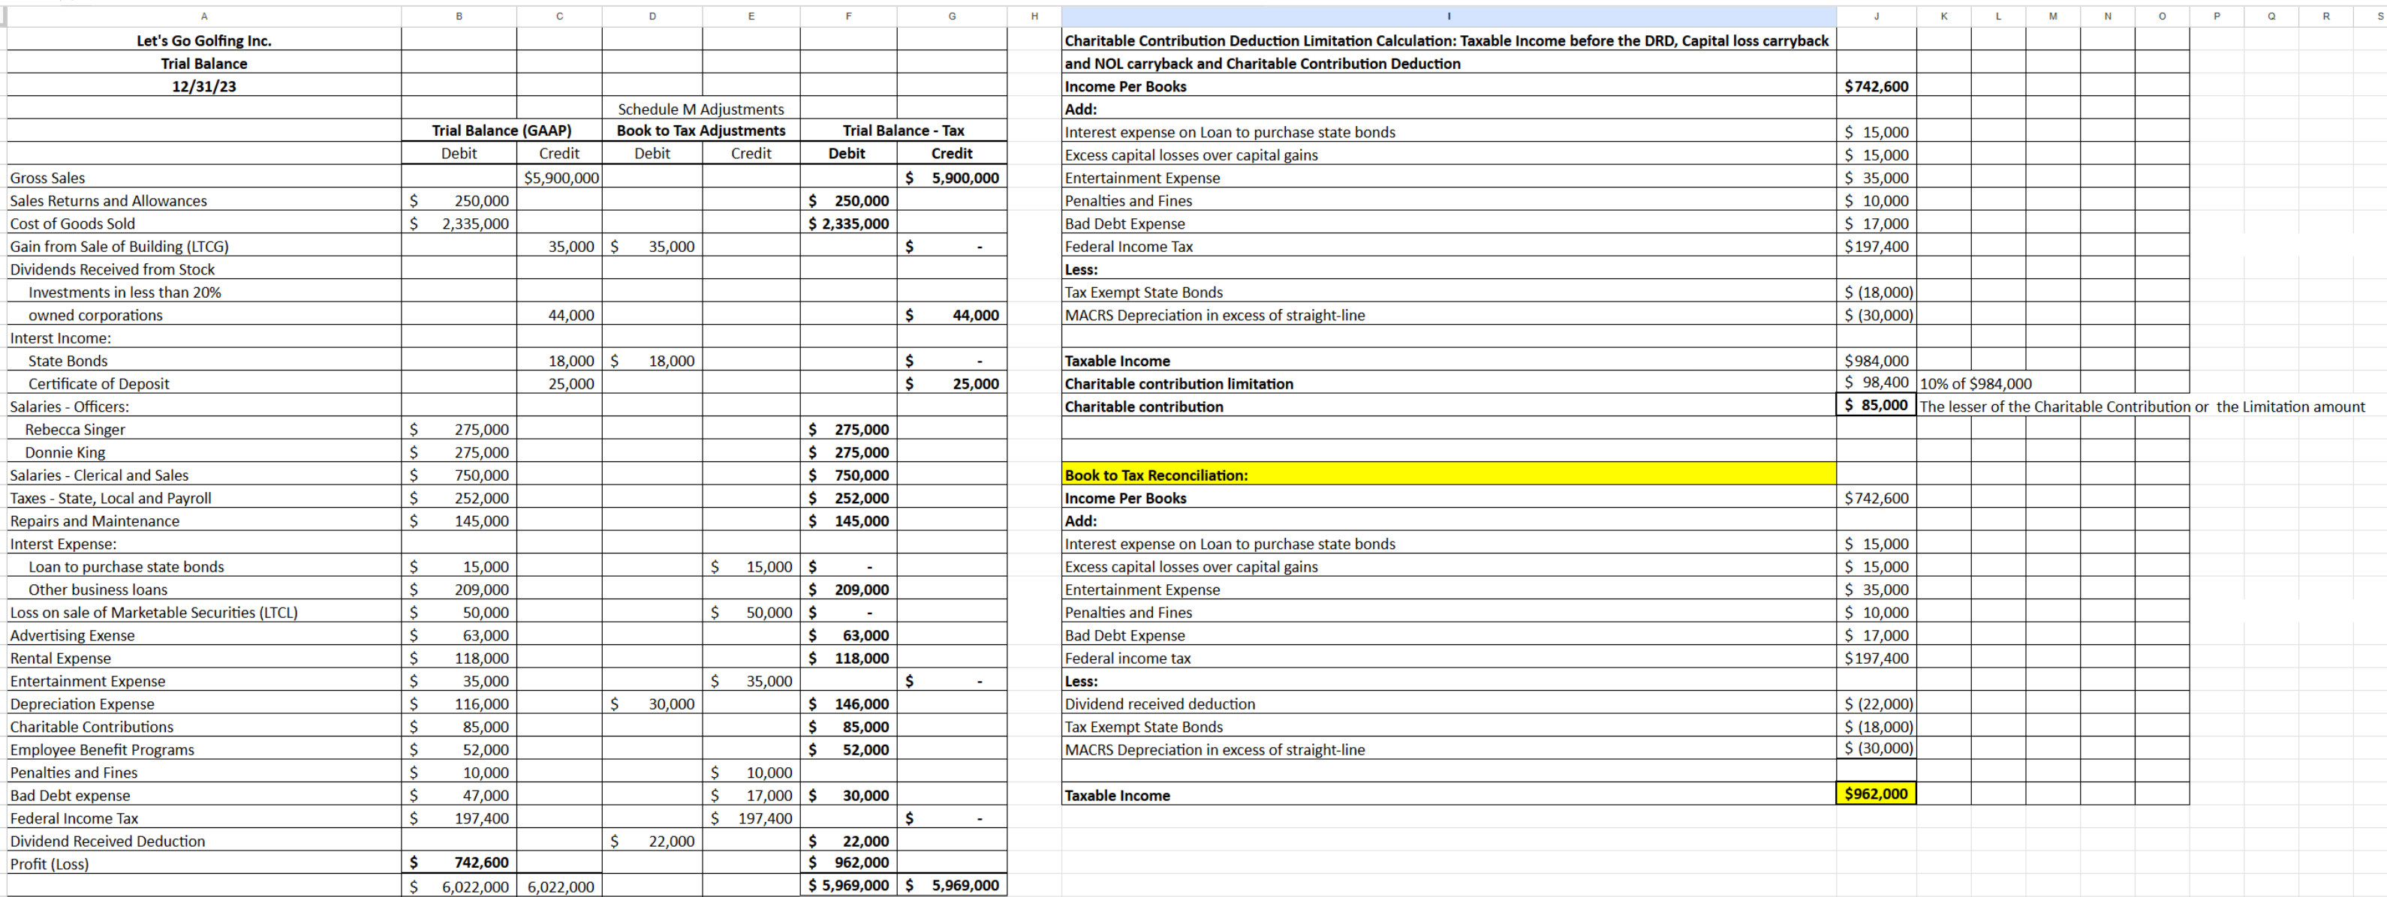Select Trial Balance (GAAP) heading cell
The height and width of the screenshot is (897, 2387).
[501, 130]
